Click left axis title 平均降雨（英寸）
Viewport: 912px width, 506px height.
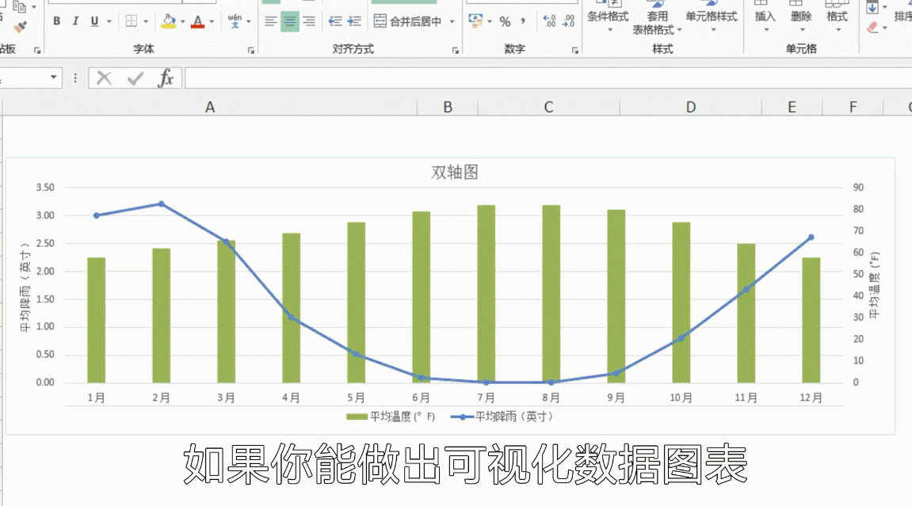click(x=25, y=287)
